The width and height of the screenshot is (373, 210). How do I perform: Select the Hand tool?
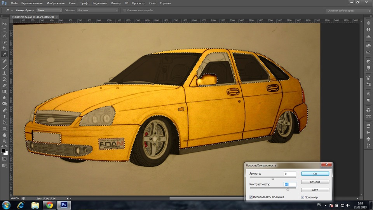click(4, 135)
